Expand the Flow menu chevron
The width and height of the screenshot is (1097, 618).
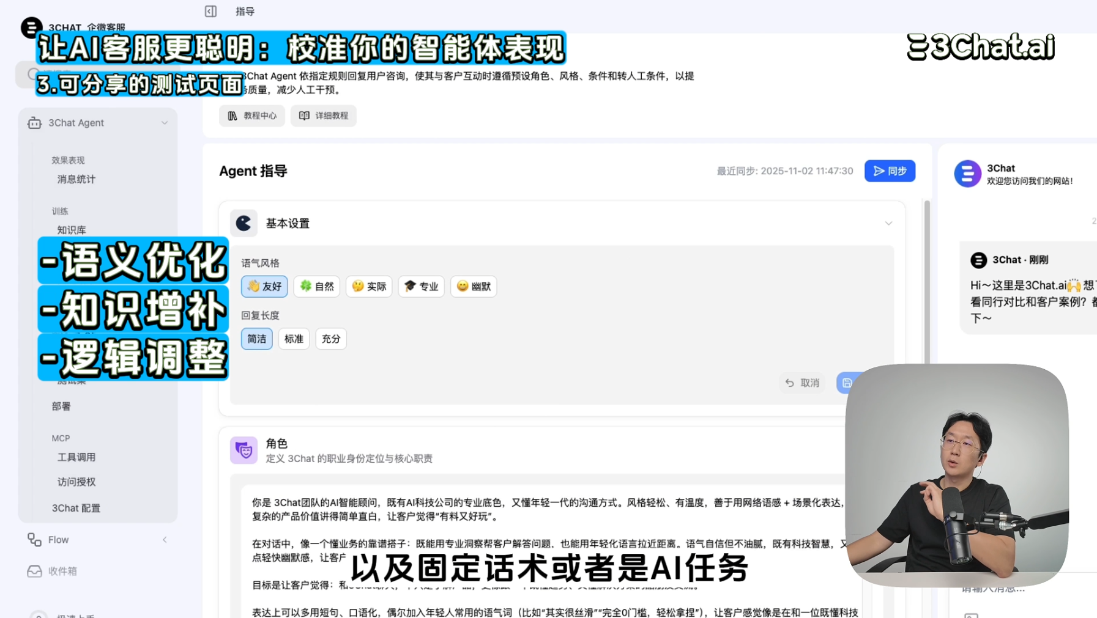click(165, 540)
